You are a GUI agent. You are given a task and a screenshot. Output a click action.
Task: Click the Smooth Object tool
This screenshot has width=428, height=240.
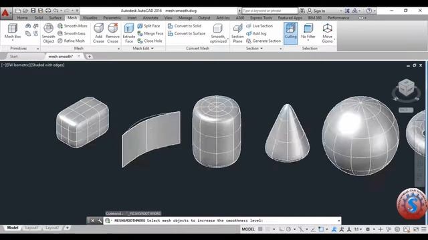[48, 33]
